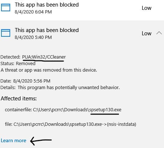Click the Low severity label of 6:04 PM entry
This screenshot has height=148, width=164.
coord(147,8)
